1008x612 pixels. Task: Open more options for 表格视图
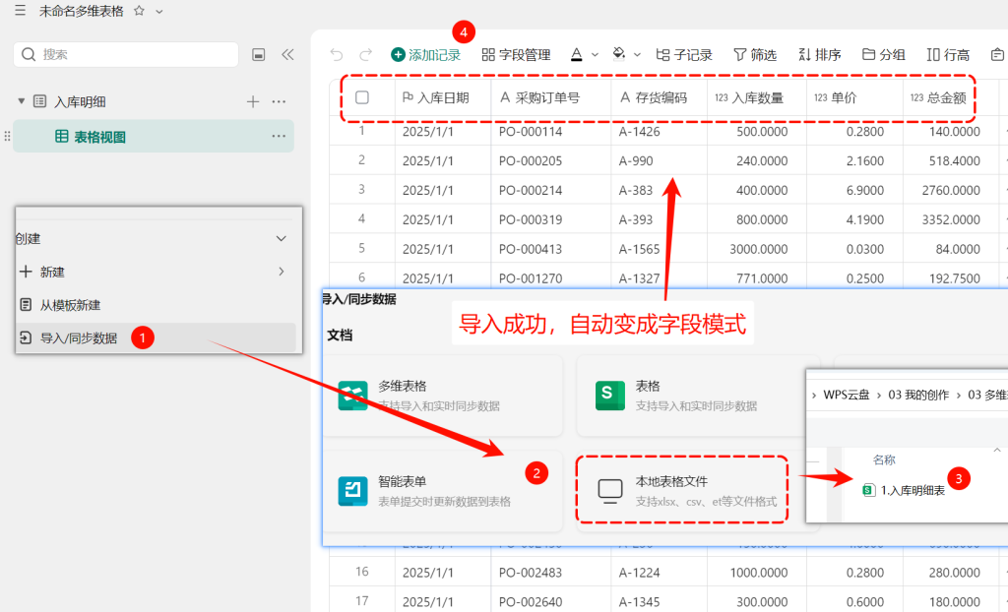click(x=279, y=137)
